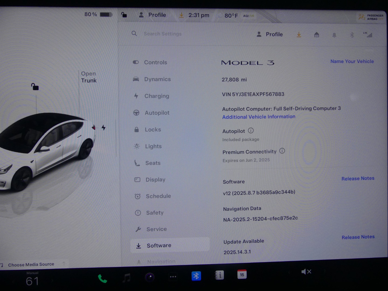Open the owner's manual info icon
This screenshot has height=291, width=388.
(219, 275)
